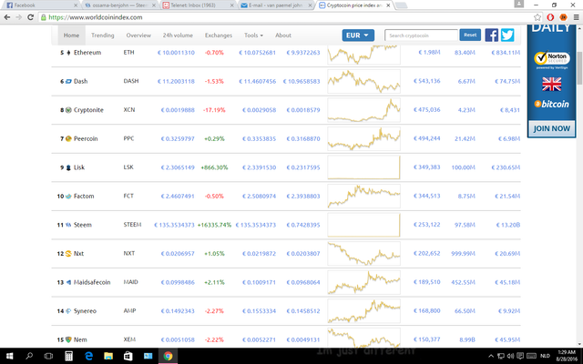
Task: Switch to Chrome in the taskbar
Action: coord(168,356)
